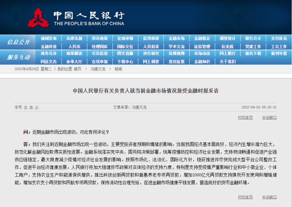Open 音频视频 section
The height and width of the screenshot is (207, 292).
coord(177,53)
